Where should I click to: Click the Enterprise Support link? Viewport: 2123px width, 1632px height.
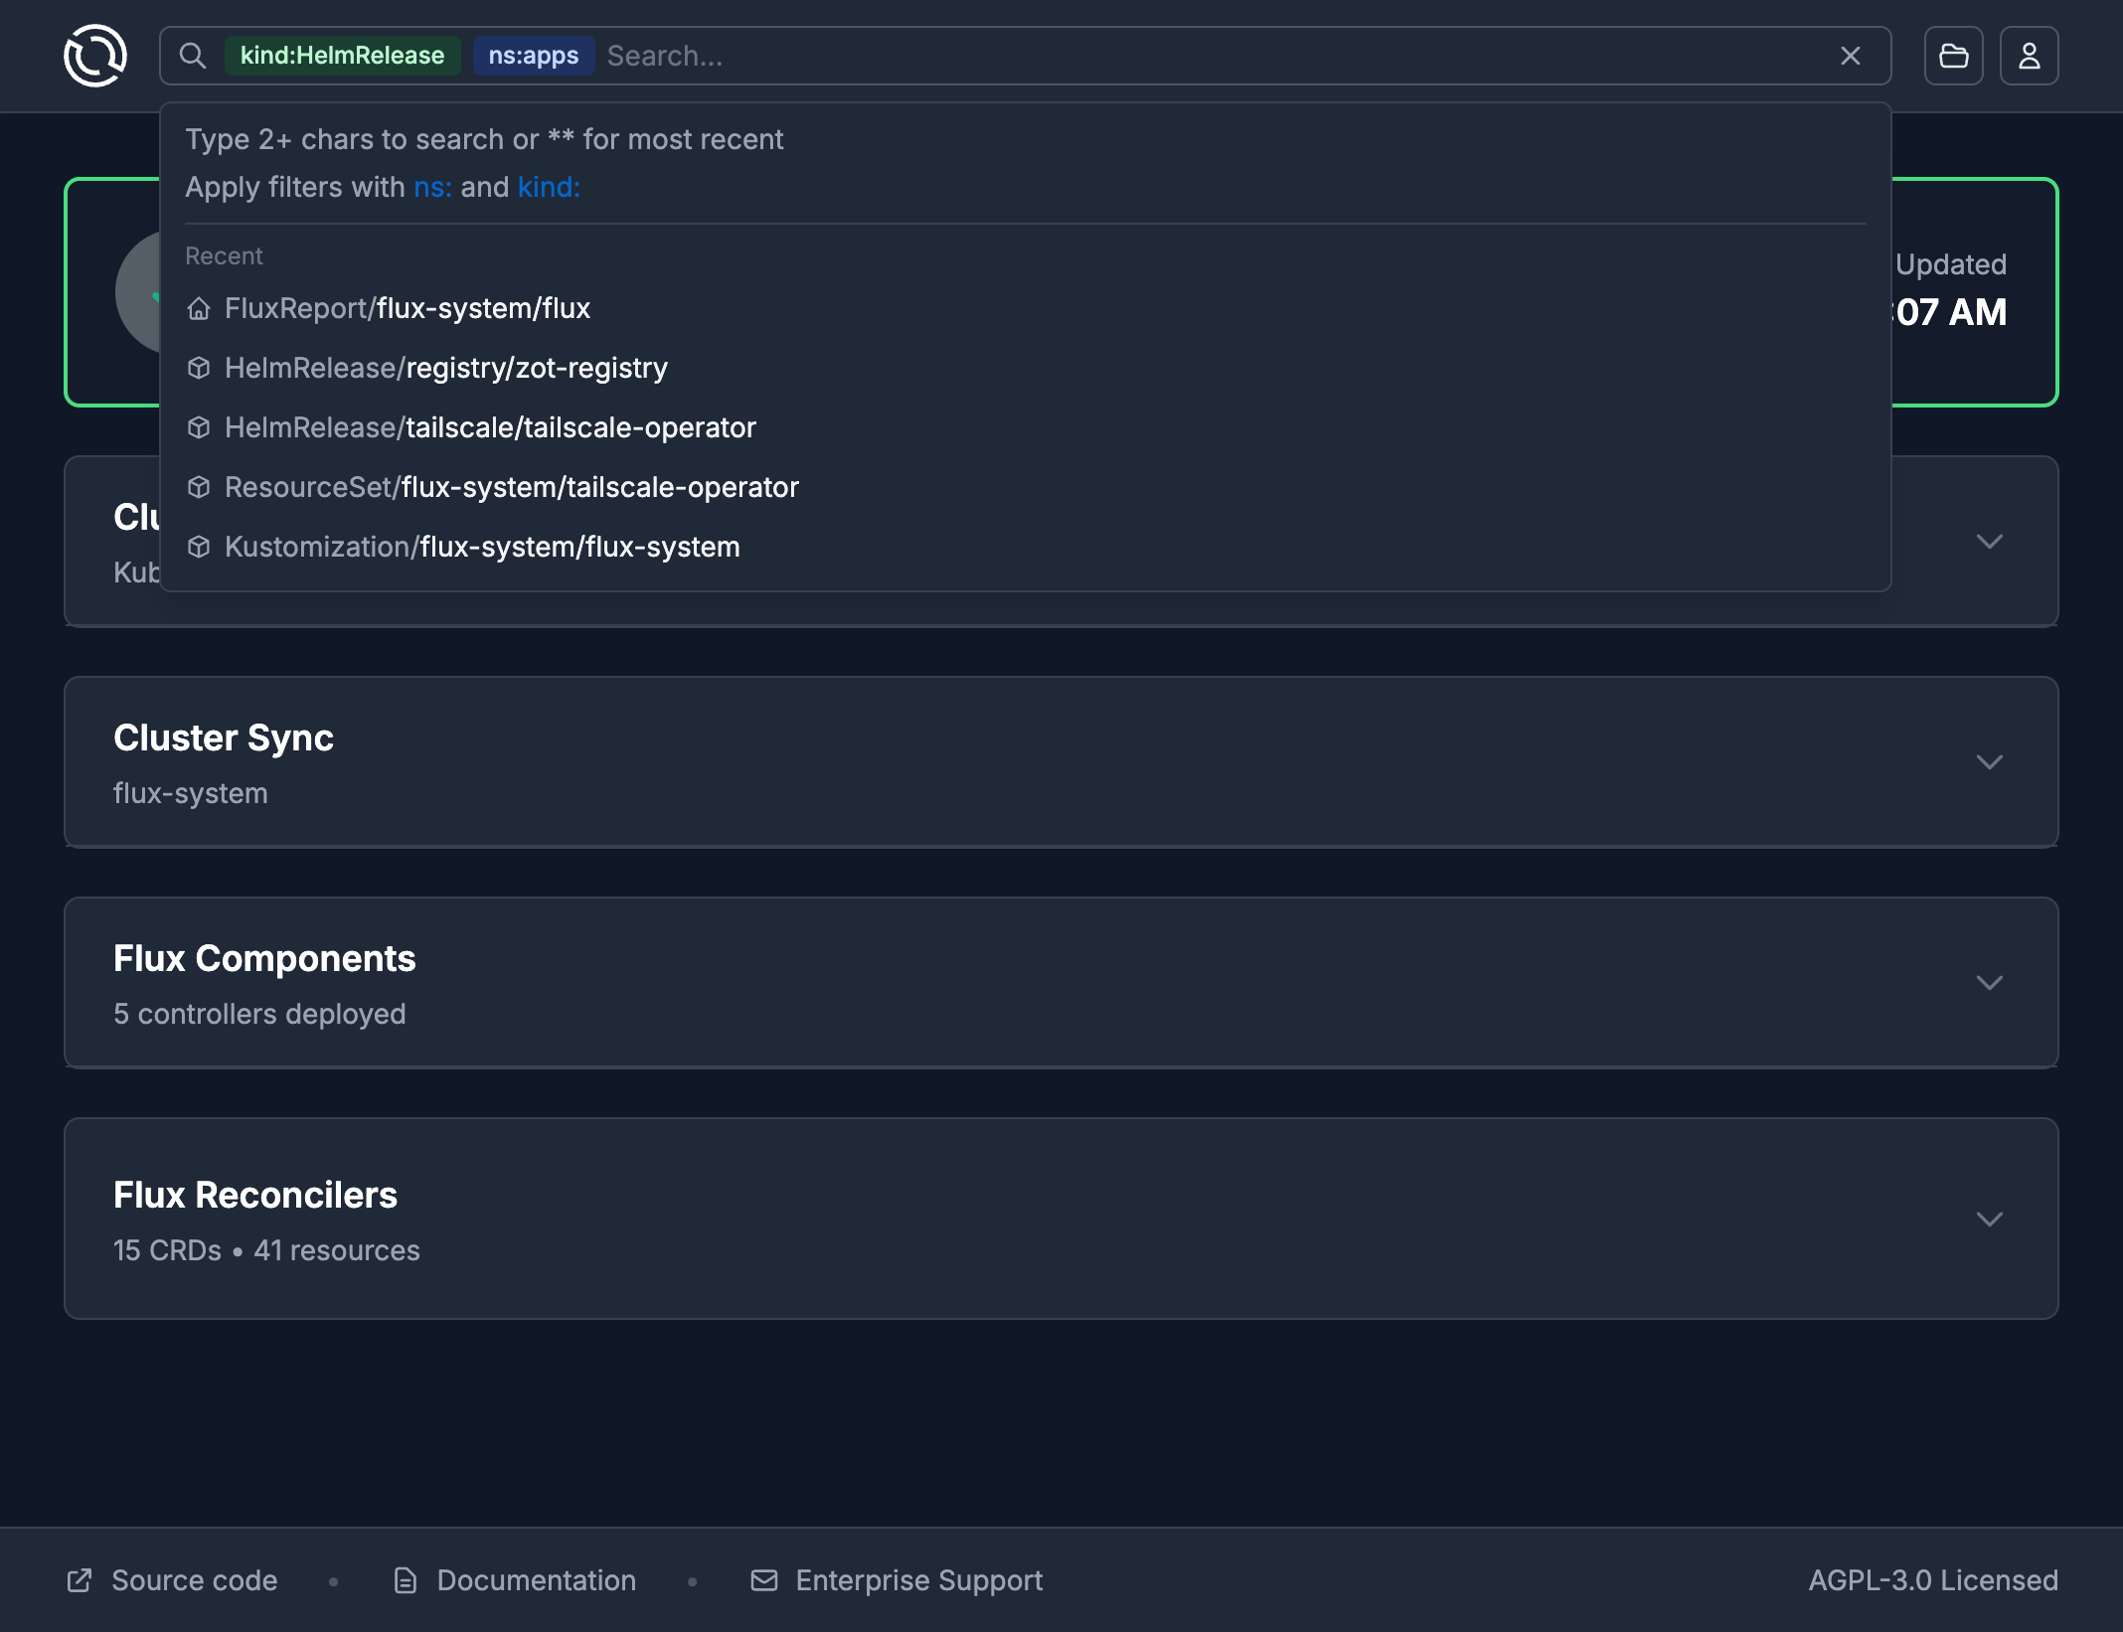[x=918, y=1580]
